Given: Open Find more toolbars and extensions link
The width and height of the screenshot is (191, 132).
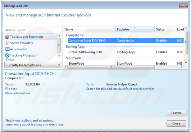Looking at the screenshot, I should click(31, 120).
